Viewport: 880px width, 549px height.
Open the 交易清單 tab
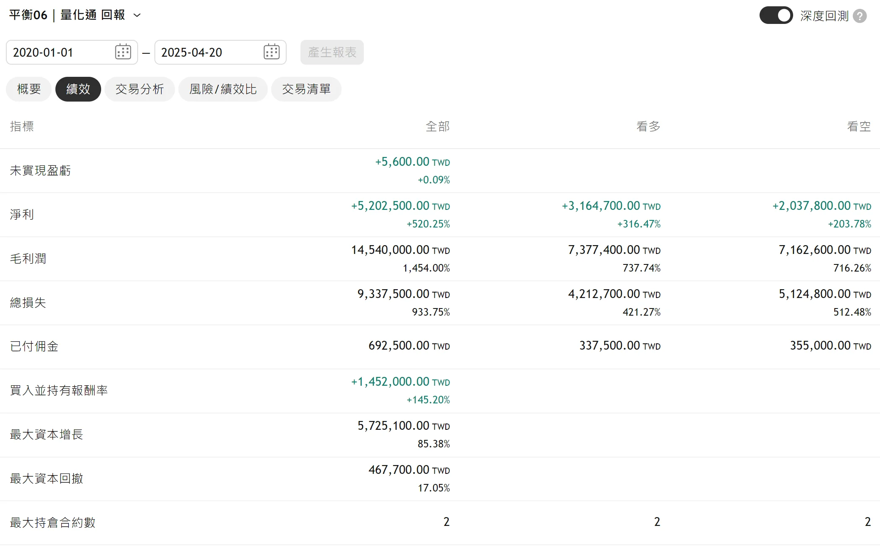click(x=306, y=89)
